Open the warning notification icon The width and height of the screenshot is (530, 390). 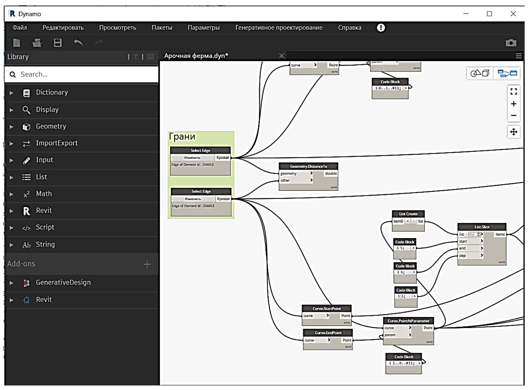tap(381, 28)
